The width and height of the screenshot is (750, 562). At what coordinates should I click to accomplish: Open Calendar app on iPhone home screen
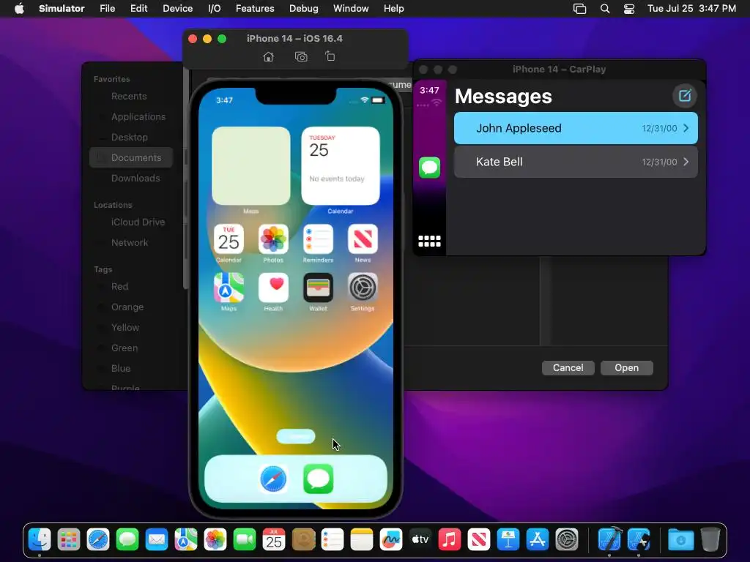(x=229, y=239)
